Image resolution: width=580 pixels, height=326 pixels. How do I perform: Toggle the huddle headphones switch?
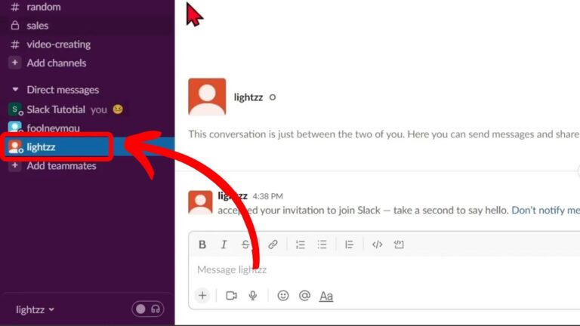pos(148,309)
